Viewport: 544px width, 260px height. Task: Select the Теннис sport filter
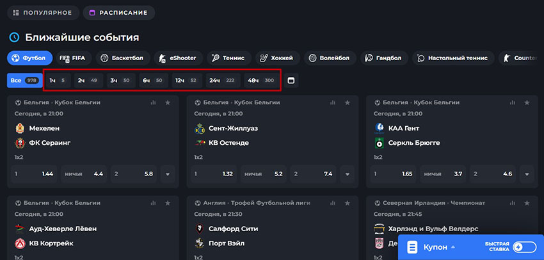click(228, 58)
